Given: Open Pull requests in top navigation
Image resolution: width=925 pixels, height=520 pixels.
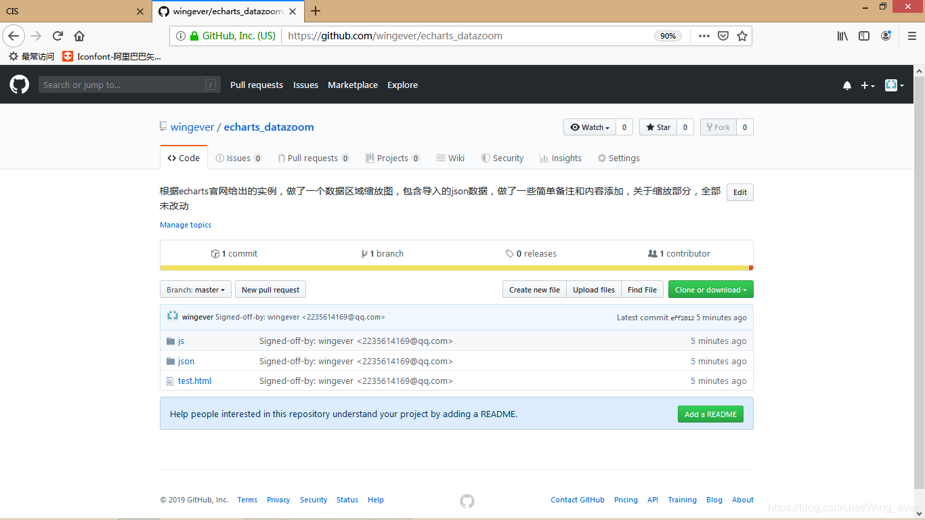Looking at the screenshot, I should point(257,85).
